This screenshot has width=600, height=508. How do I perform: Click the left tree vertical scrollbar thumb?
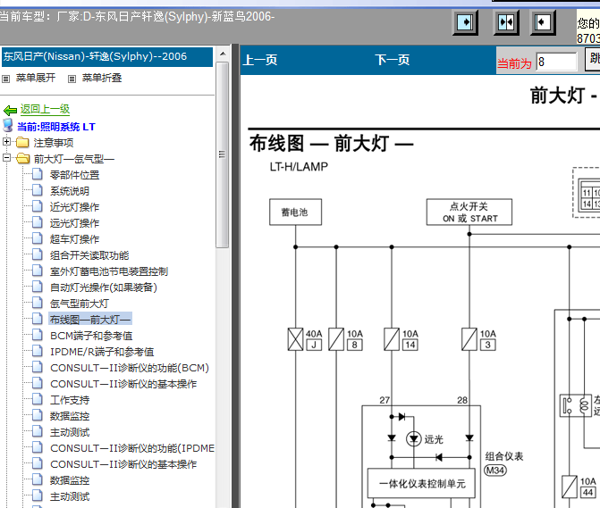[223, 154]
